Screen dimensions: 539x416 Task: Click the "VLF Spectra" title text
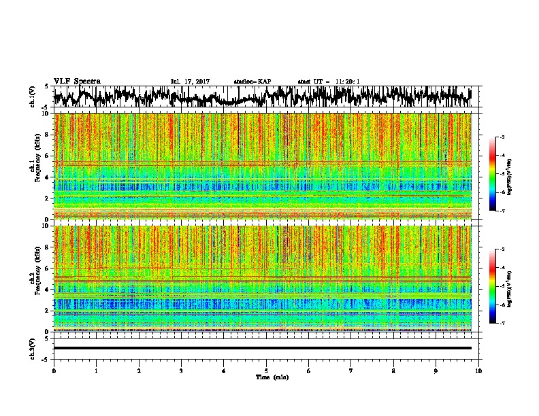(x=77, y=82)
